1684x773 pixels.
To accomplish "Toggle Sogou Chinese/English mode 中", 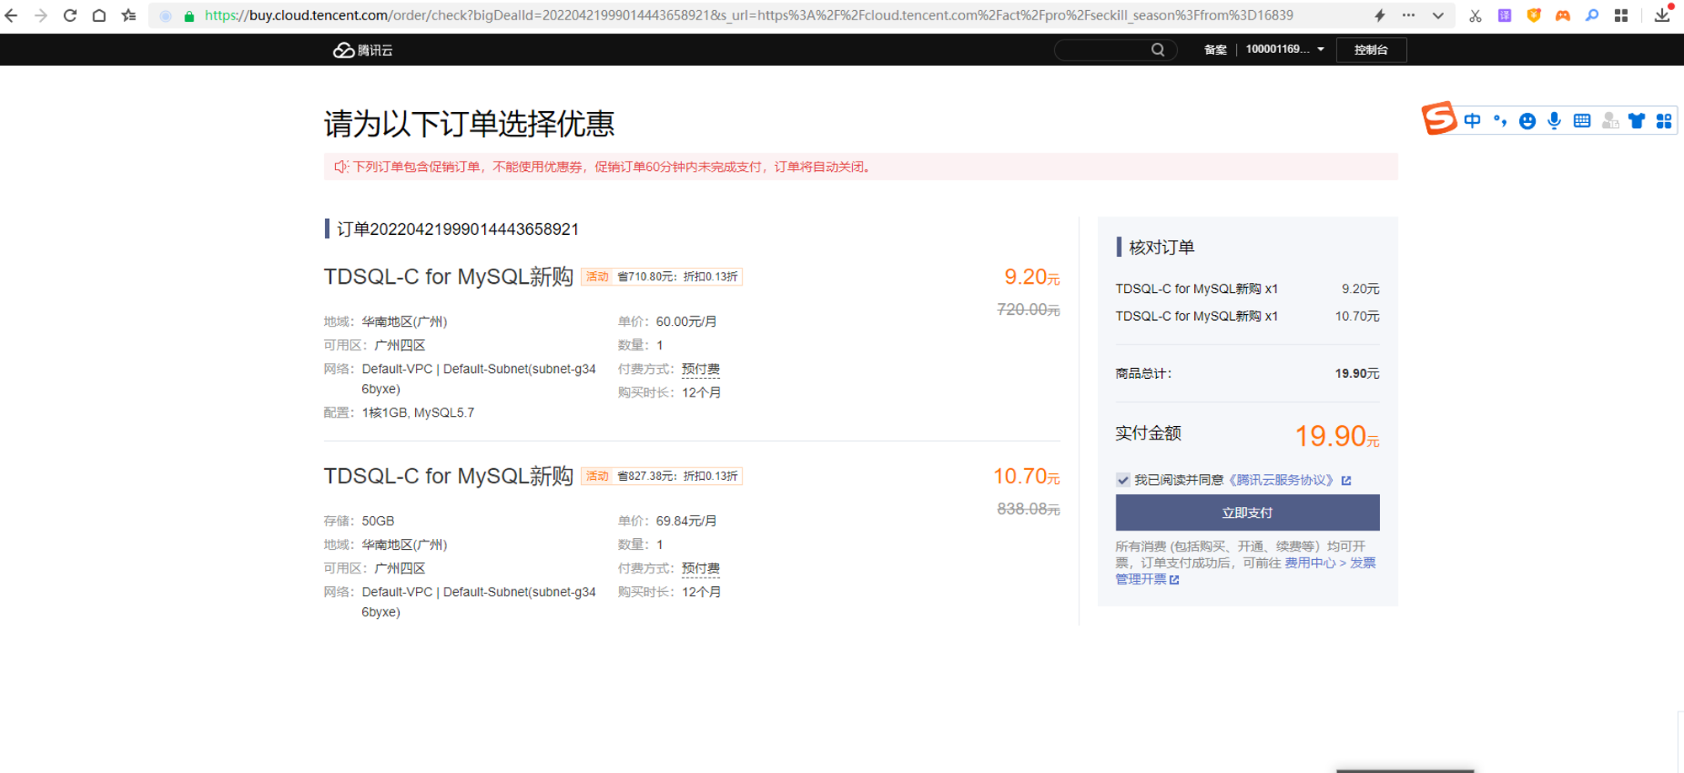I will click(x=1472, y=120).
